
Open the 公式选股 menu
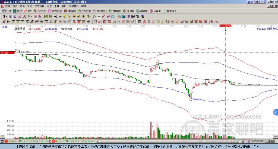point(40,6)
